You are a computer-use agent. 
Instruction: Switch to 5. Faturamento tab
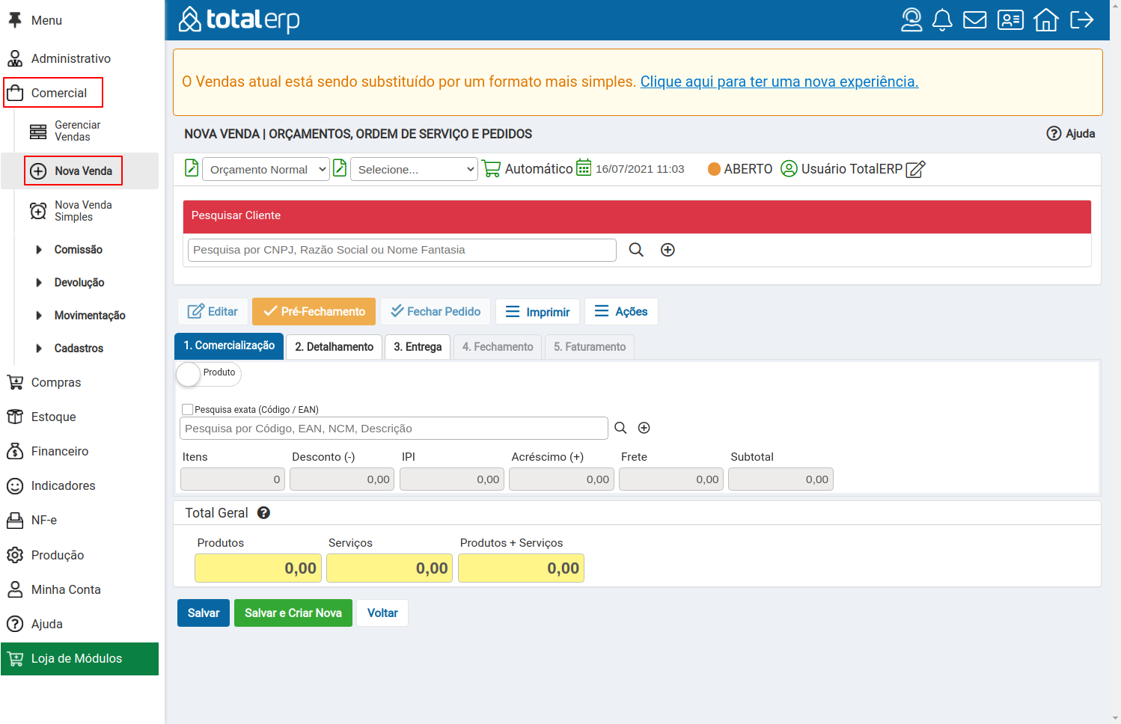click(x=590, y=346)
